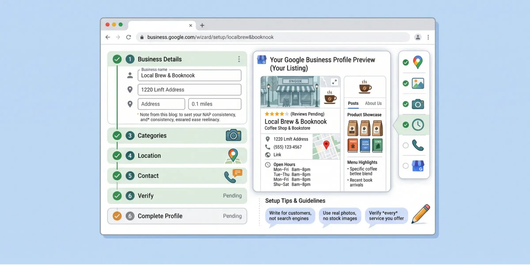Viewport: 530px width, 265px height.
Task: Toggle the Categories green checkmark
Action: tap(117, 136)
